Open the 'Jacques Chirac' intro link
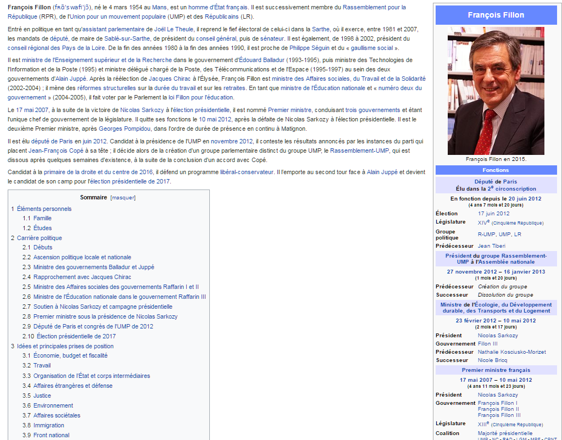 point(170,79)
